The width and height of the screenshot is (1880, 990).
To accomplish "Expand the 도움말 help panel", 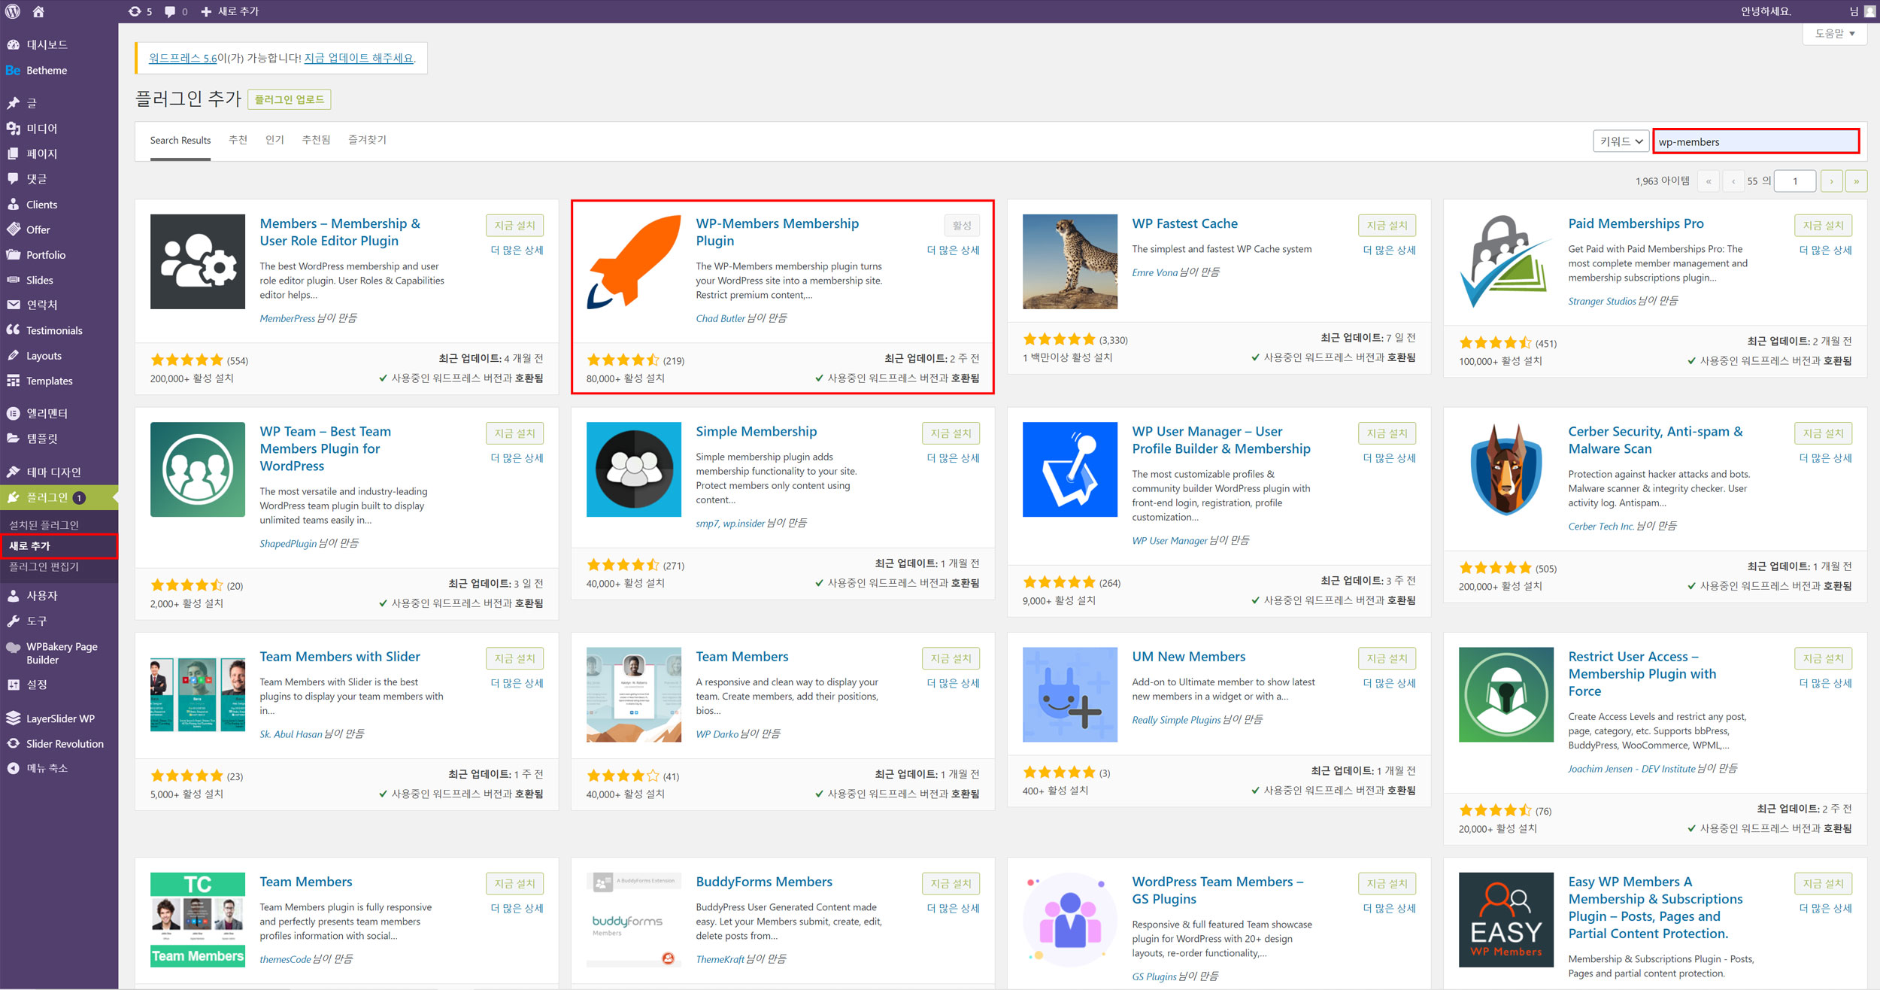I will click(1835, 34).
